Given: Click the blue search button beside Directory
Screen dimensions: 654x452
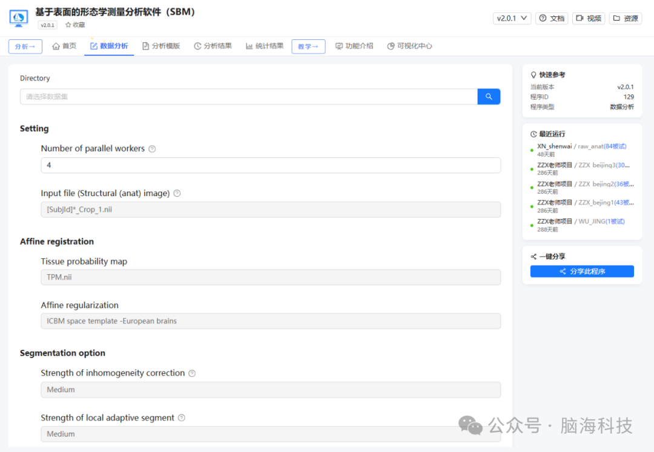Looking at the screenshot, I should coord(489,97).
